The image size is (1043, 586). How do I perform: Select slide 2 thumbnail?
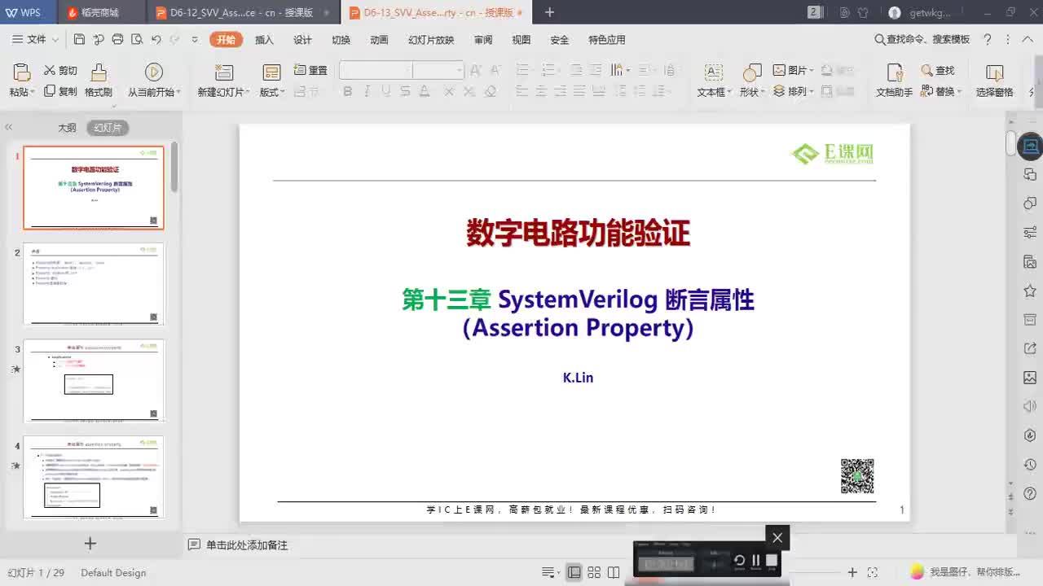93,284
